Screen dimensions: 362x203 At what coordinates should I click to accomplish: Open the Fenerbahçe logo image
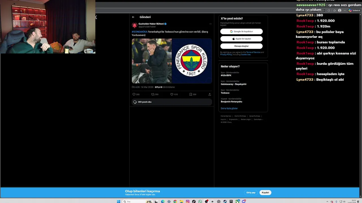(192, 61)
